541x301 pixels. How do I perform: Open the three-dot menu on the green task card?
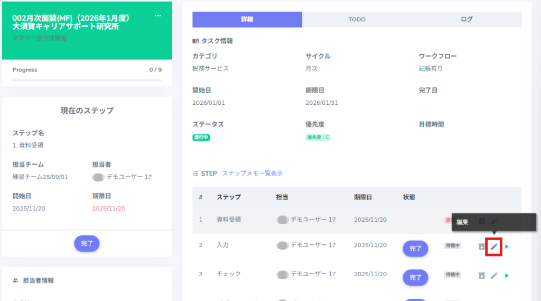[x=158, y=15]
